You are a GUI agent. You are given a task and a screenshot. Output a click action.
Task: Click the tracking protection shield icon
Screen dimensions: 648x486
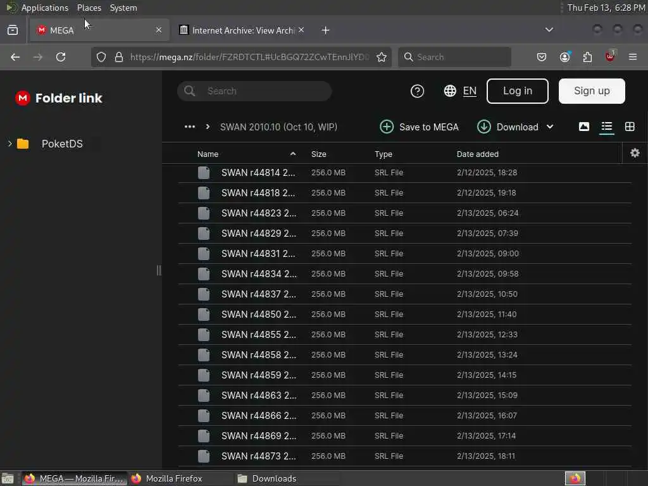101,57
